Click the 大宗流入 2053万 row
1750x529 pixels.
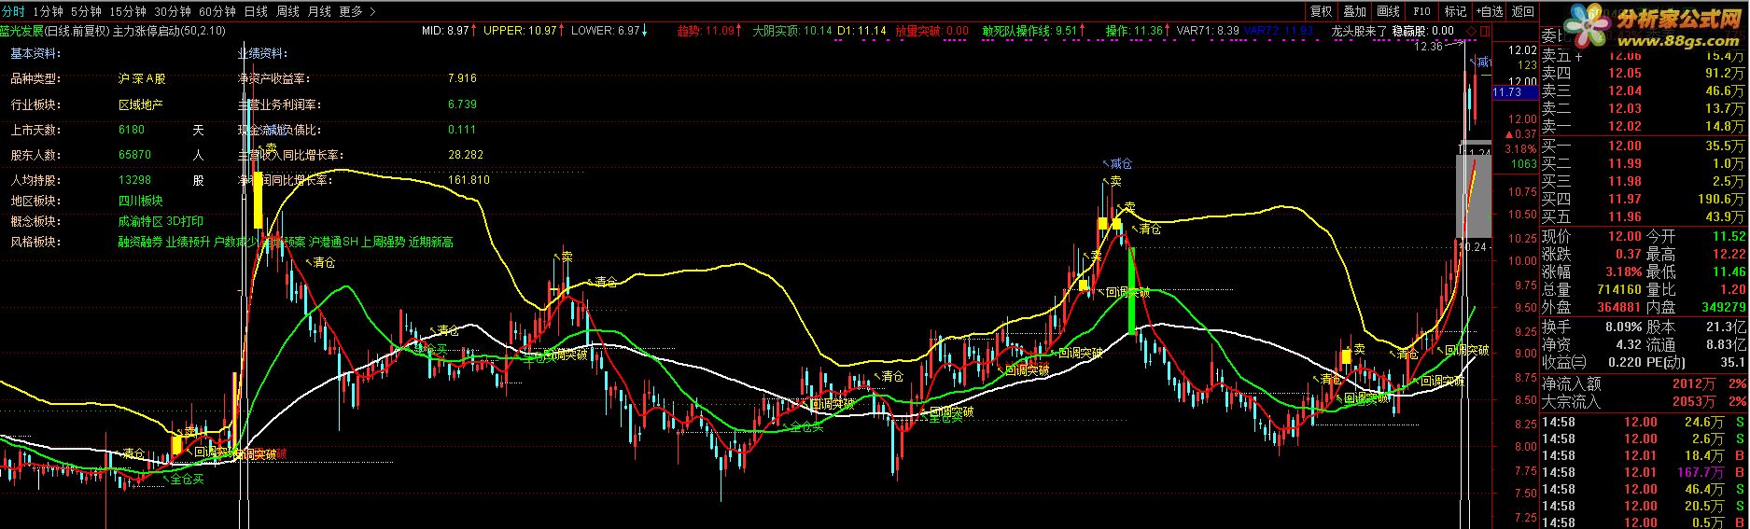(x=1644, y=402)
